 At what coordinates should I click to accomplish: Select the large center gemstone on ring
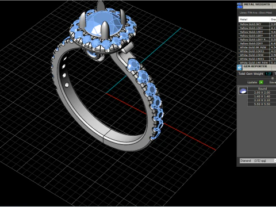pyautogui.click(x=103, y=24)
